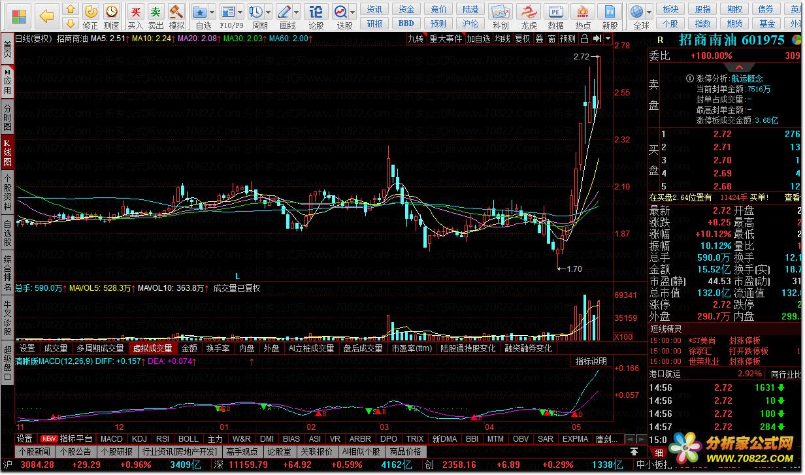The width and height of the screenshot is (805, 475).
Task: Click the 沪伦 toolbar button
Action: (470, 24)
